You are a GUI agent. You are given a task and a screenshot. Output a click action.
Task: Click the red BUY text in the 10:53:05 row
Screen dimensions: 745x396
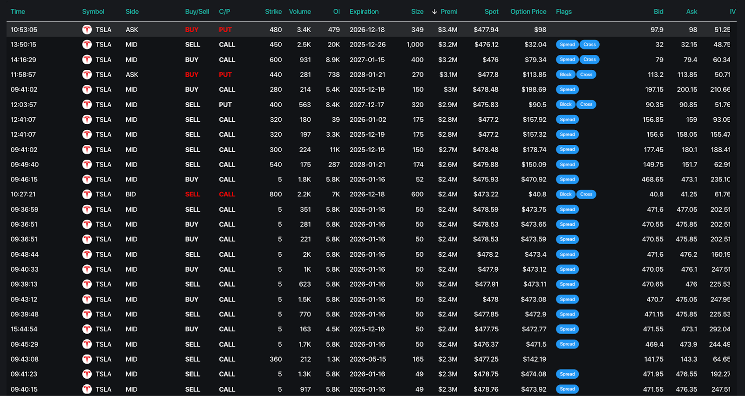(191, 30)
